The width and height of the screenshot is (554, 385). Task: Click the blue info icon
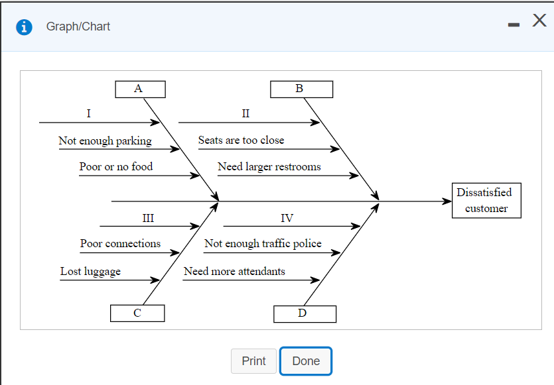[x=24, y=27]
